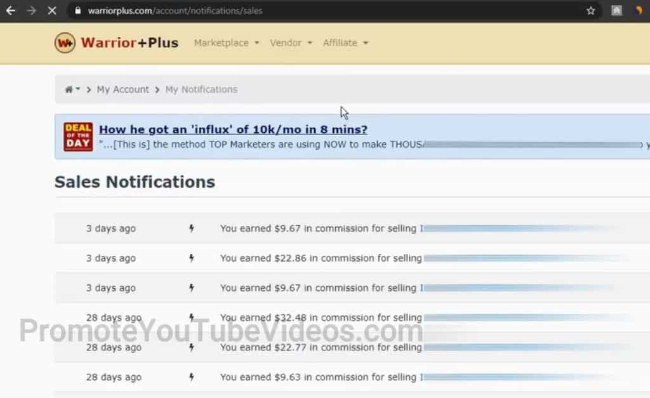Select 'You earned $22.86 in commission' text
Viewport: 650px width, 398px height.
321,258
